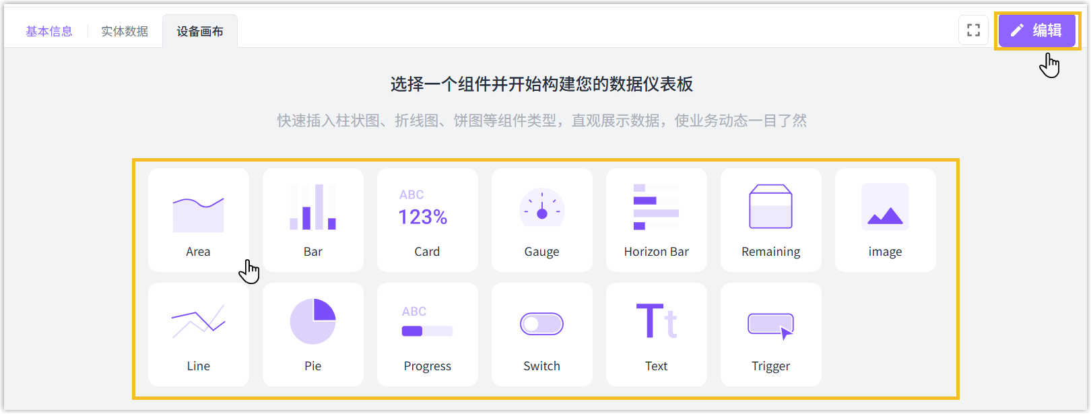Select the Pie chart widget
This screenshot has width=1091, height=414.
312,334
